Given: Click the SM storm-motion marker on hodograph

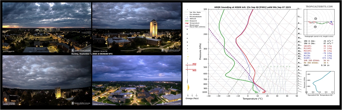Looking at the screenshot, I should [315, 19].
